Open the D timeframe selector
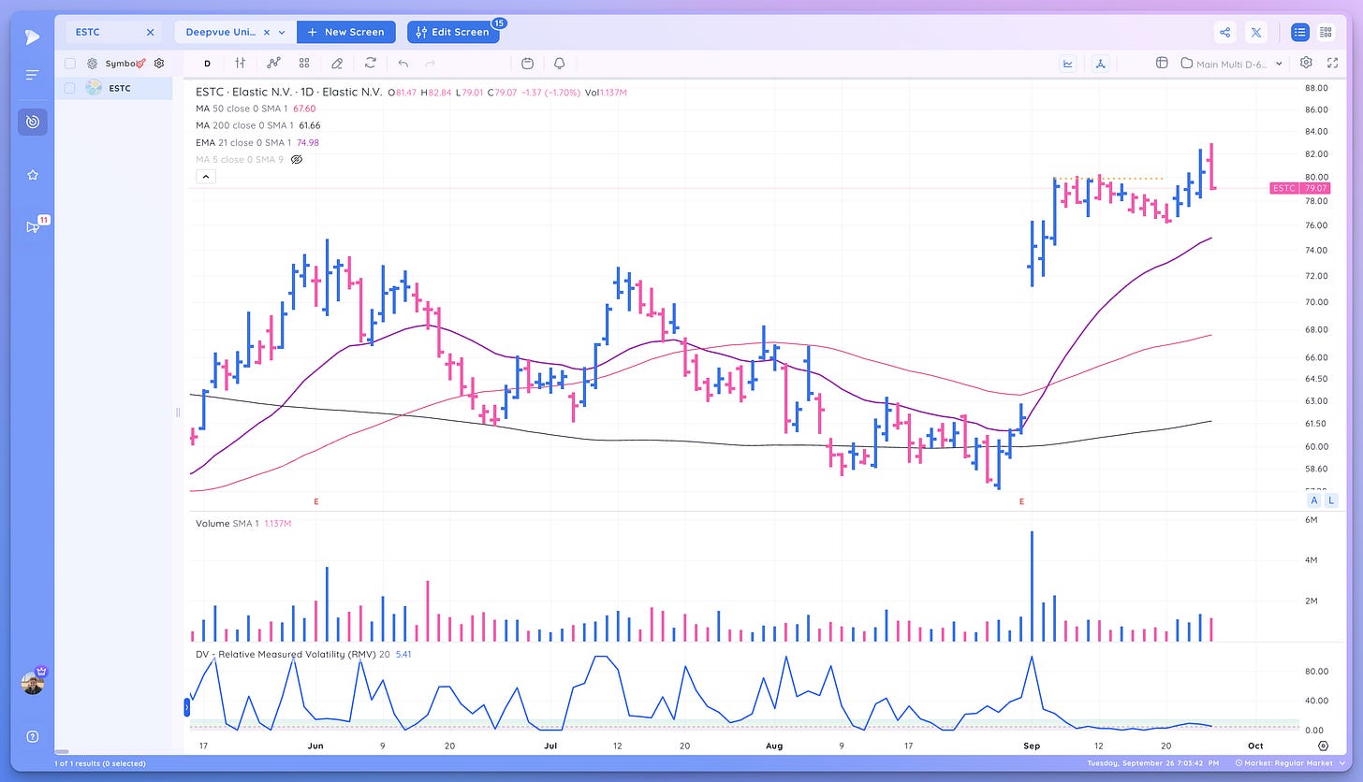The image size is (1363, 782). pos(207,64)
